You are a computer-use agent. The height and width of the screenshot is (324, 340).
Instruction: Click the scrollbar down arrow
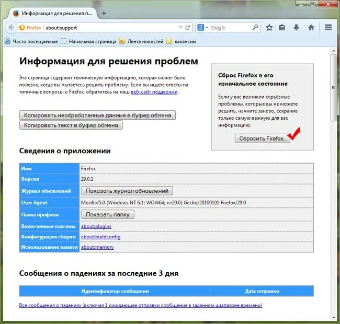tap(334, 318)
